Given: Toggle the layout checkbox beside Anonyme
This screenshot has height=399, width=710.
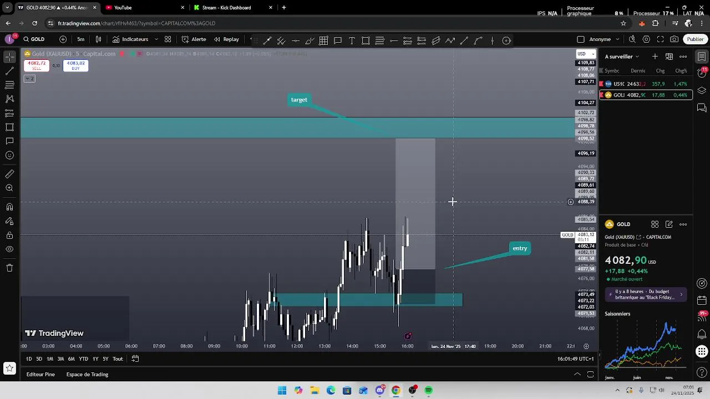Looking at the screenshot, I should pyautogui.click(x=581, y=39).
